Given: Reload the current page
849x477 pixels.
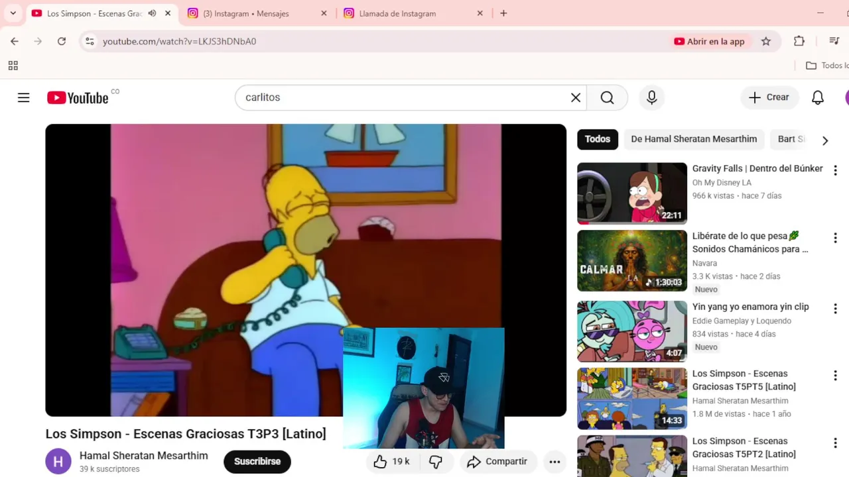Looking at the screenshot, I should coord(61,41).
